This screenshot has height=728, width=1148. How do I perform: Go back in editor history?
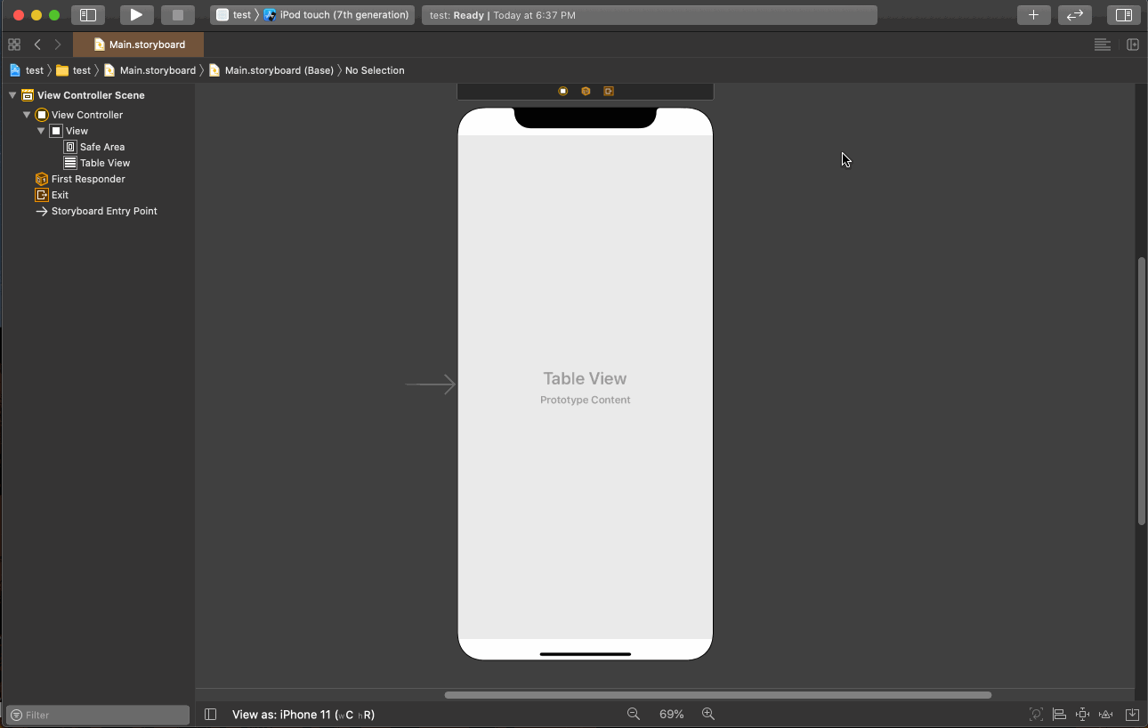pyautogui.click(x=37, y=44)
